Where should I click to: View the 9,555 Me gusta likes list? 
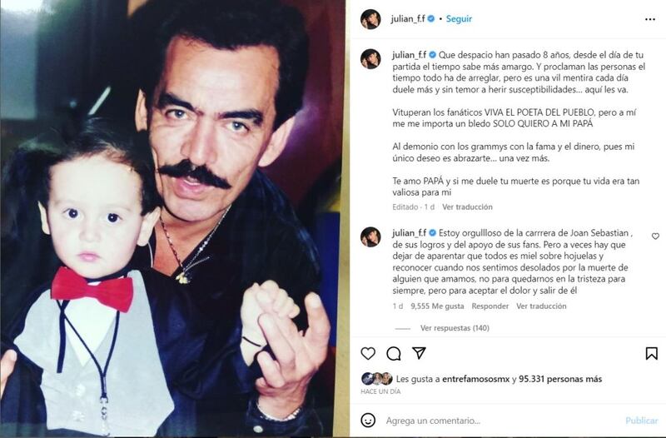[x=437, y=306]
